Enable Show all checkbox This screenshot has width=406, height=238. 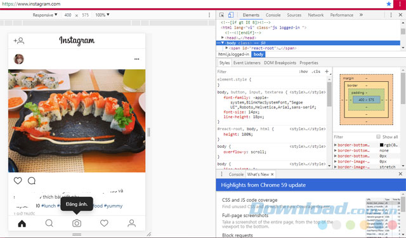(378, 136)
